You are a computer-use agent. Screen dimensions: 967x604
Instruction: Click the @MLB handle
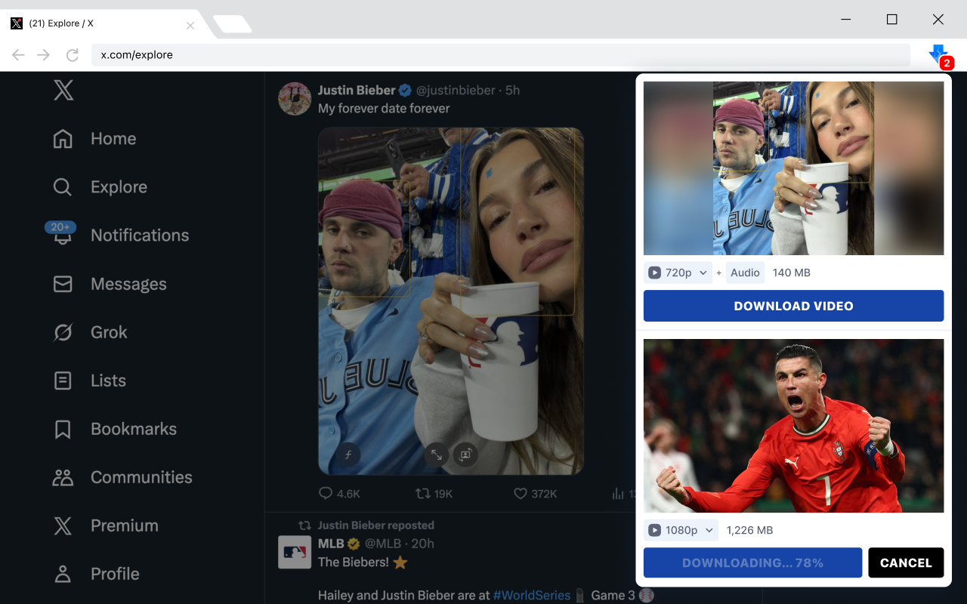point(383,544)
